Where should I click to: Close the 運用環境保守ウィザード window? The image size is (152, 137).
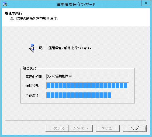pos(146,3)
